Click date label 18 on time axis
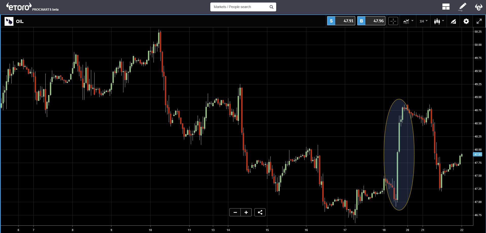This screenshot has height=233, width=486. click(384, 230)
